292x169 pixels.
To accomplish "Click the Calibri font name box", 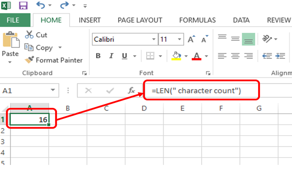I will [122, 39].
